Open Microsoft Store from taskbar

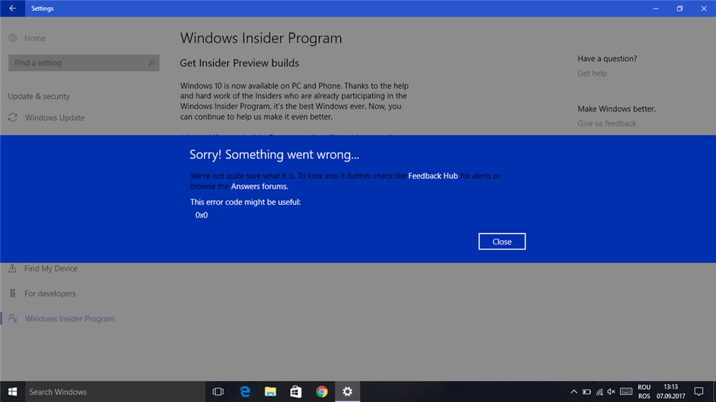tap(296, 391)
